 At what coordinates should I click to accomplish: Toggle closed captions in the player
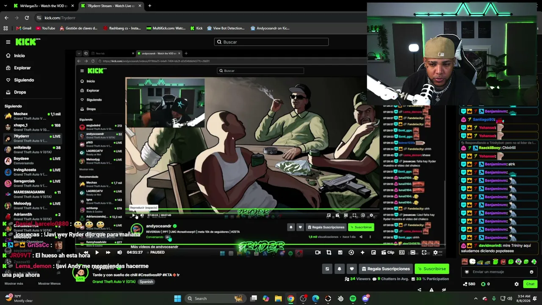(402, 252)
